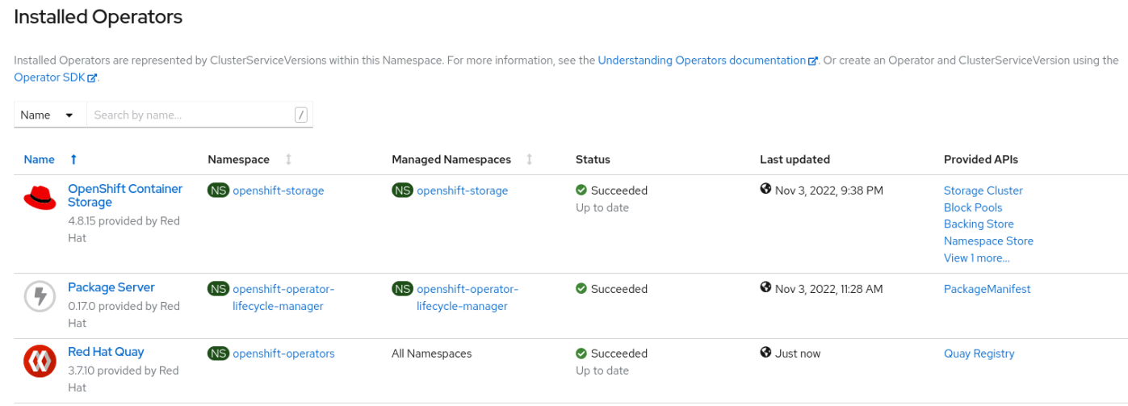This screenshot has width=1128, height=406.
Task: Open the Storage Cluster provided API
Action: (x=983, y=190)
